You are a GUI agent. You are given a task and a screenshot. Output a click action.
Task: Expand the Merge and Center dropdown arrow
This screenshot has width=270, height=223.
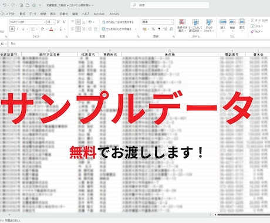[136, 29]
